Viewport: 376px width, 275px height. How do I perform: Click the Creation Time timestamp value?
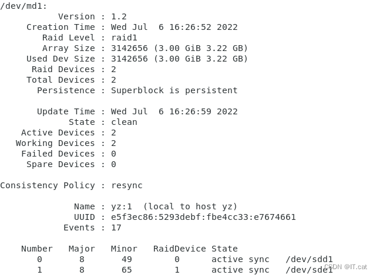tap(174, 27)
